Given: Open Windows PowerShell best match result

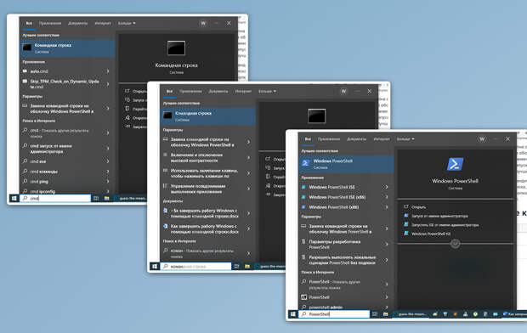Looking at the screenshot, I should [x=346, y=164].
